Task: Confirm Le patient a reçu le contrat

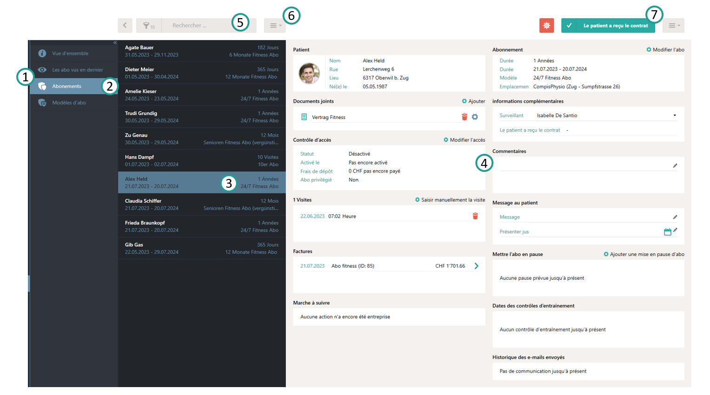Action: 608,26
